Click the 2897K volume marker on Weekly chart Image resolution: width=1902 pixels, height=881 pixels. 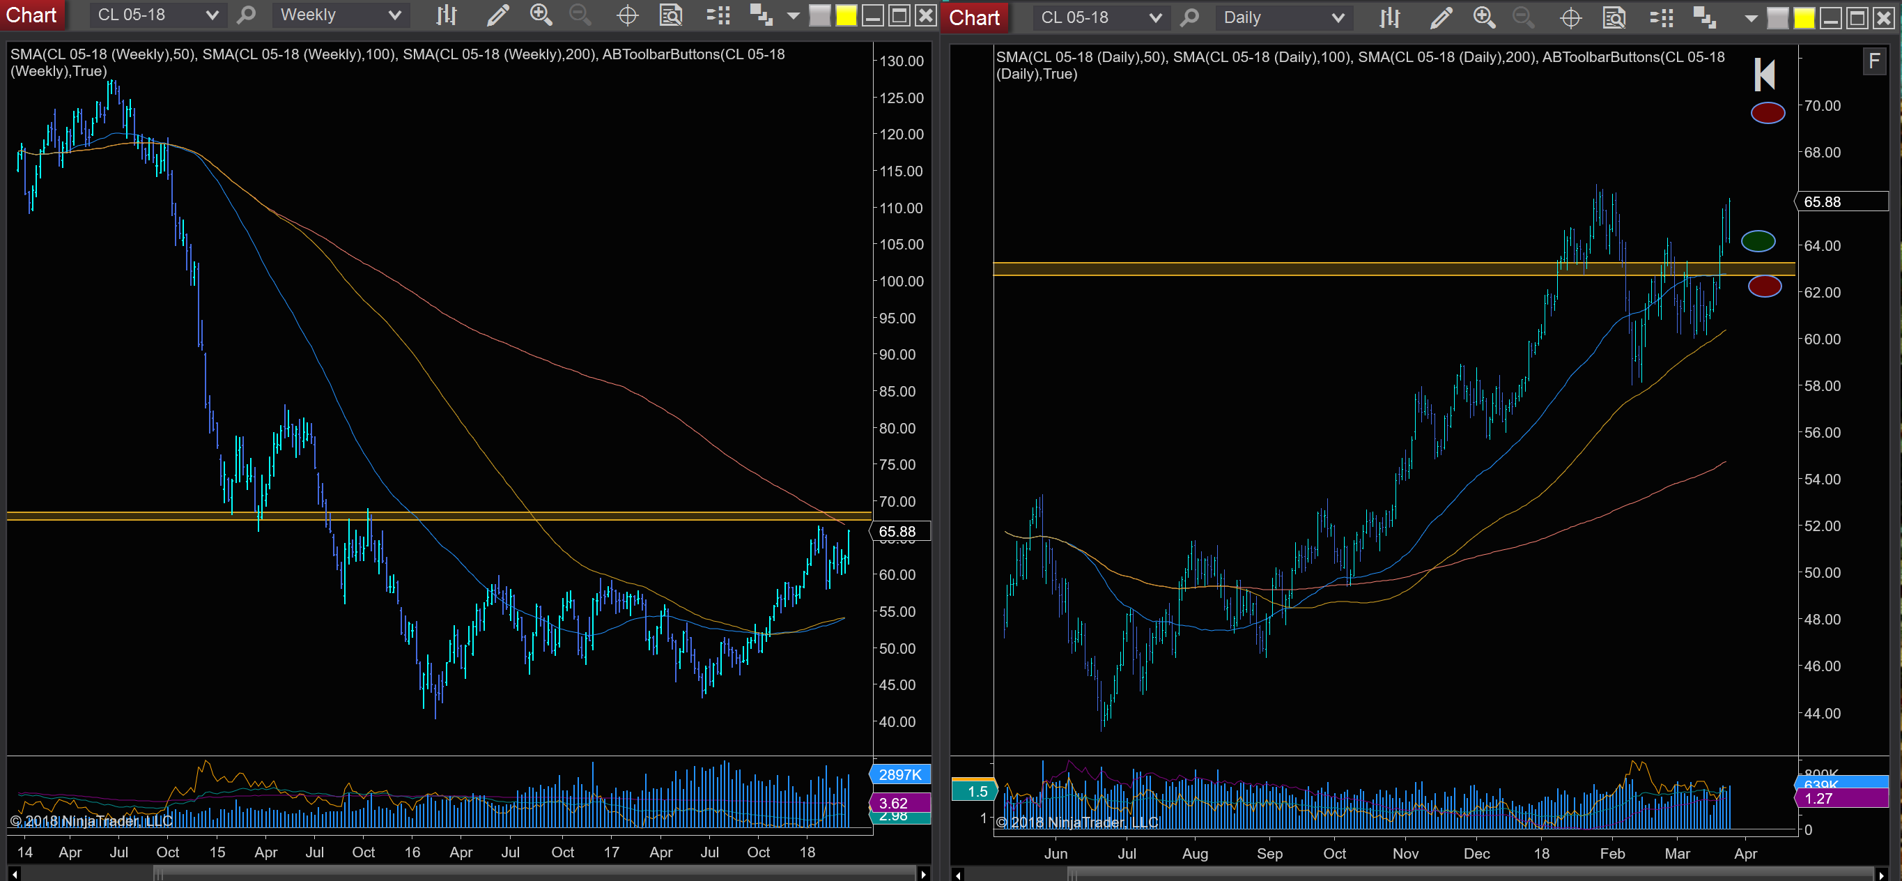pyautogui.click(x=900, y=774)
